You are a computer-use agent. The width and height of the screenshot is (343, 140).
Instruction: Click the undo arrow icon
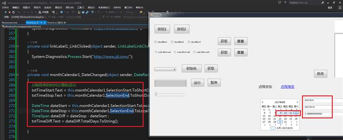93,12
